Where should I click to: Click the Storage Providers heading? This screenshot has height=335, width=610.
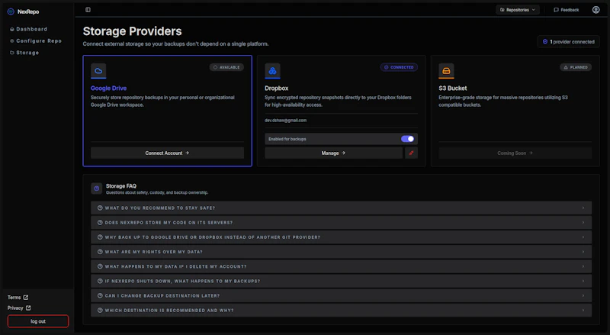[132, 31]
